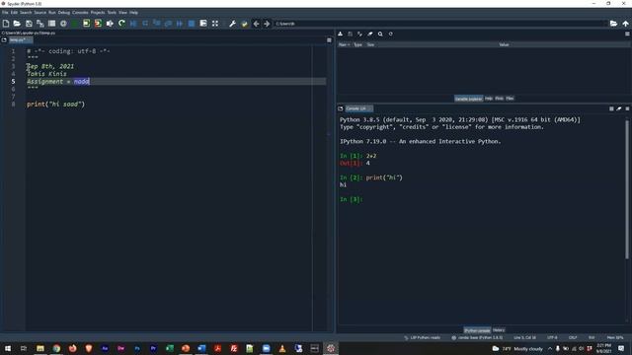Open the Debug menu

pyautogui.click(x=63, y=13)
